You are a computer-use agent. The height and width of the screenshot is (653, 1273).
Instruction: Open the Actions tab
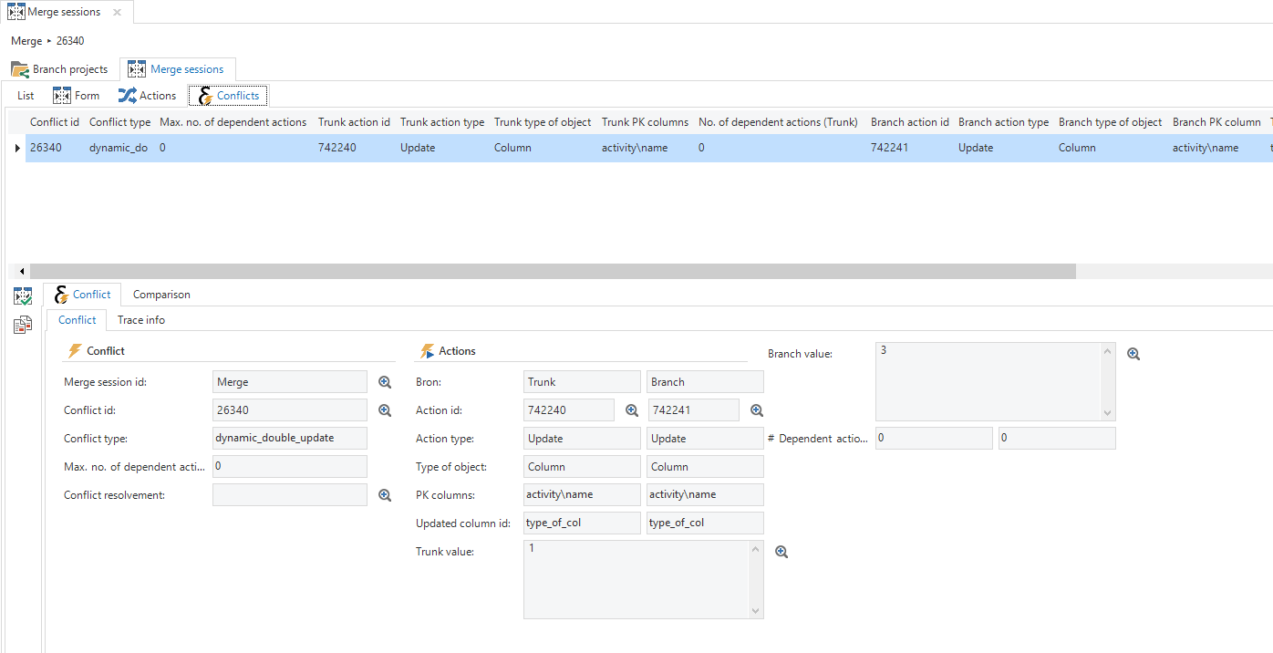pyautogui.click(x=148, y=96)
